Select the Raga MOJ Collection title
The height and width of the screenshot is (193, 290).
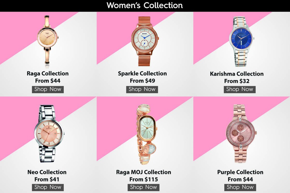pyautogui.click(x=144, y=172)
